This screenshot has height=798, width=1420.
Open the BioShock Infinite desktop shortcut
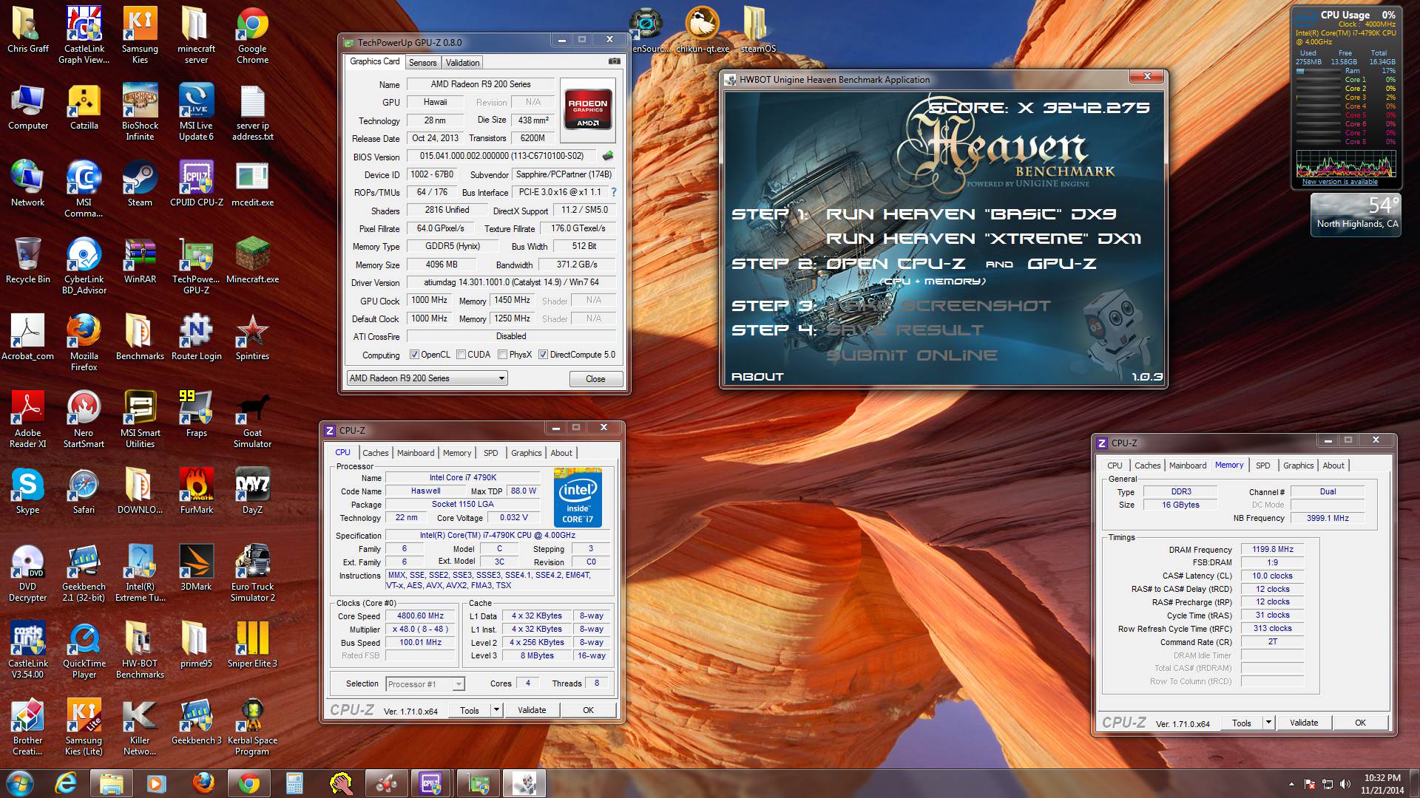pos(140,112)
